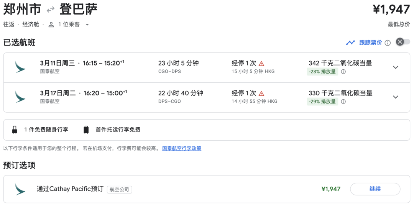
Task: Toggle the price tracking switch
Action: point(403,42)
